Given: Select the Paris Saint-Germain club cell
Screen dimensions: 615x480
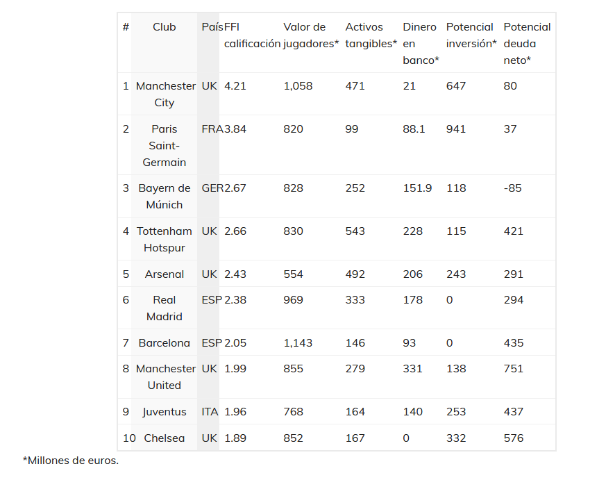Looking at the screenshot, I should tap(164, 146).
